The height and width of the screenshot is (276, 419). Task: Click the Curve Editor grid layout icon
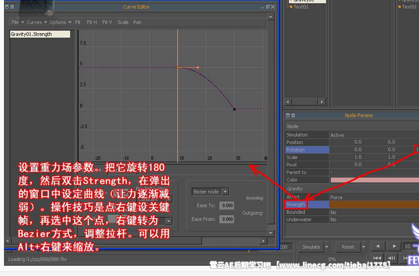12,7
